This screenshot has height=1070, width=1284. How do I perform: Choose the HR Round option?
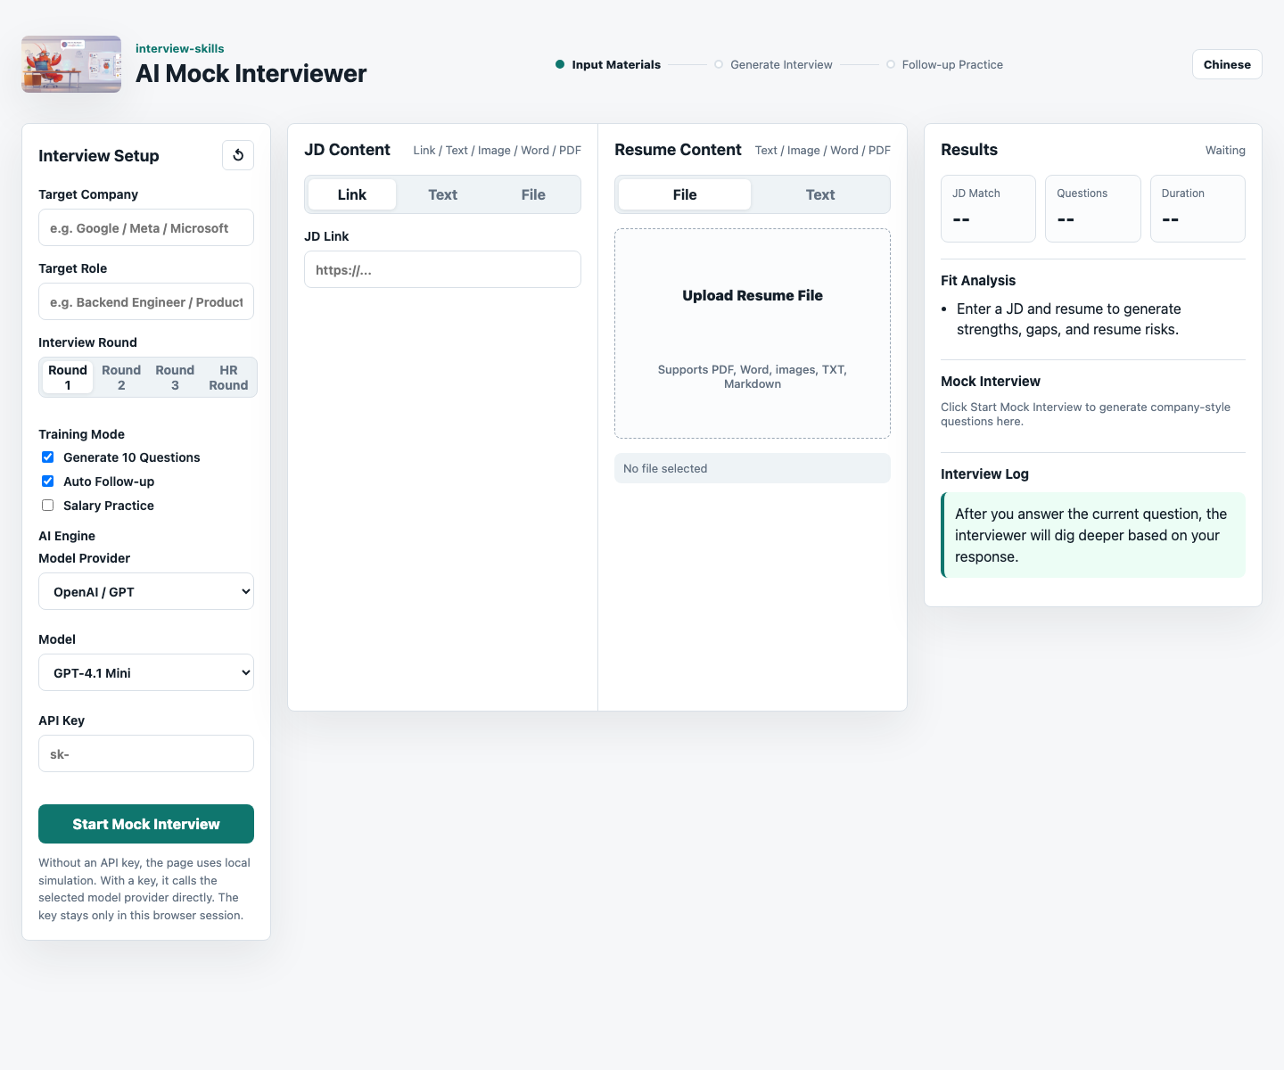click(228, 377)
